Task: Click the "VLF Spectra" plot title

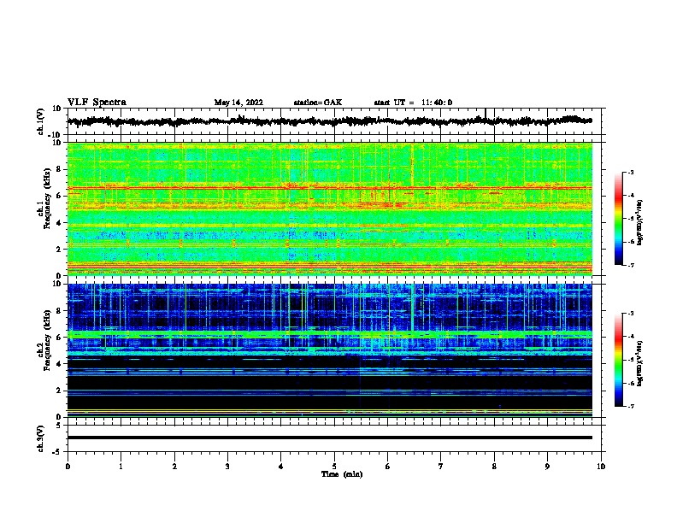Action: coord(97,103)
